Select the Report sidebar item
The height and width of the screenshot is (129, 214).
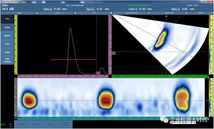tap(7, 36)
